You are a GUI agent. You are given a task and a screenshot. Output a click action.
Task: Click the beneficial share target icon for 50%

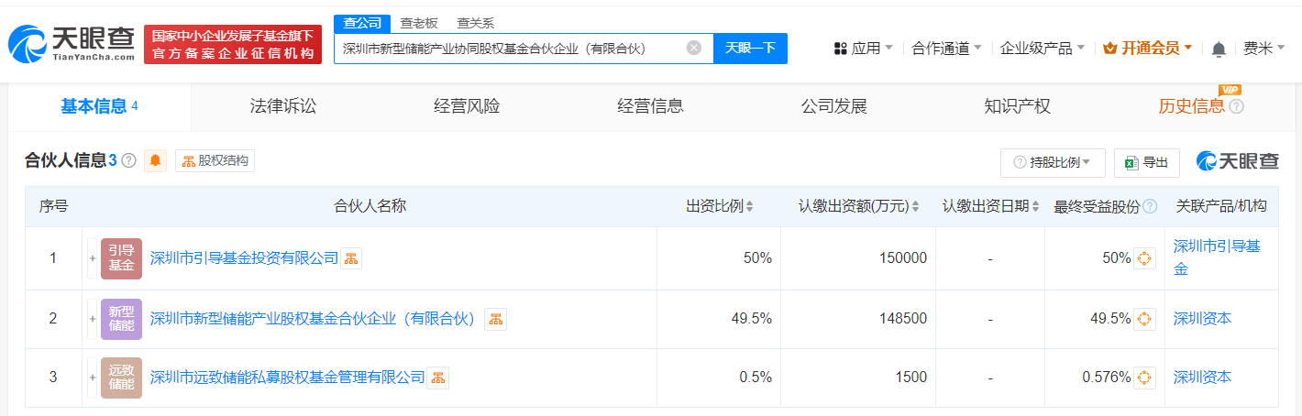tap(1144, 258)
